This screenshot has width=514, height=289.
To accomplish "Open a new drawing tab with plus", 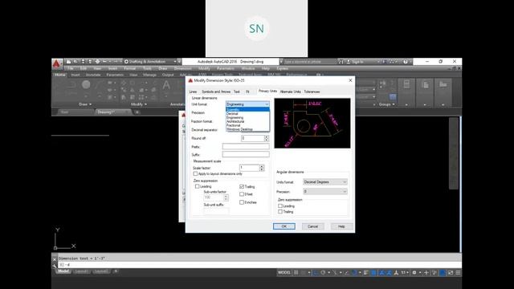I will [x=137, y=112].
